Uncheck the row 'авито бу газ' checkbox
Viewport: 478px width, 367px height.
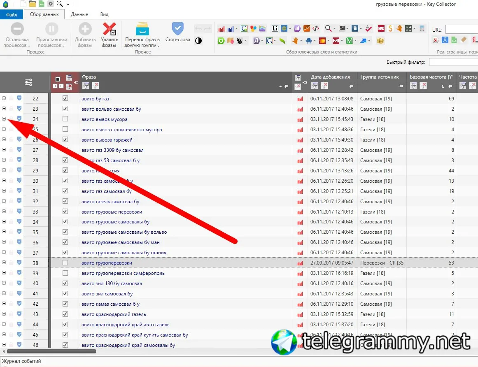65,98
